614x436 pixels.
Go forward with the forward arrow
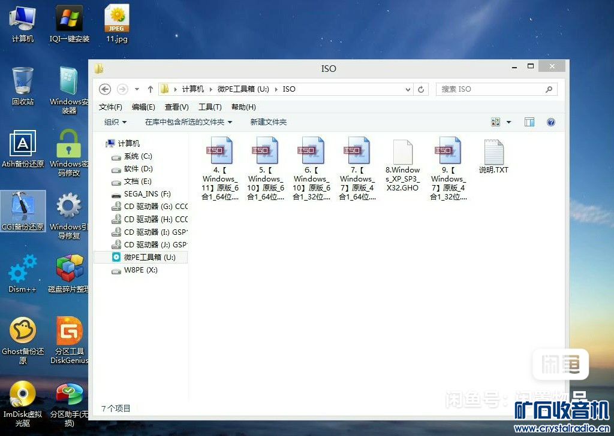pos(122,89)
